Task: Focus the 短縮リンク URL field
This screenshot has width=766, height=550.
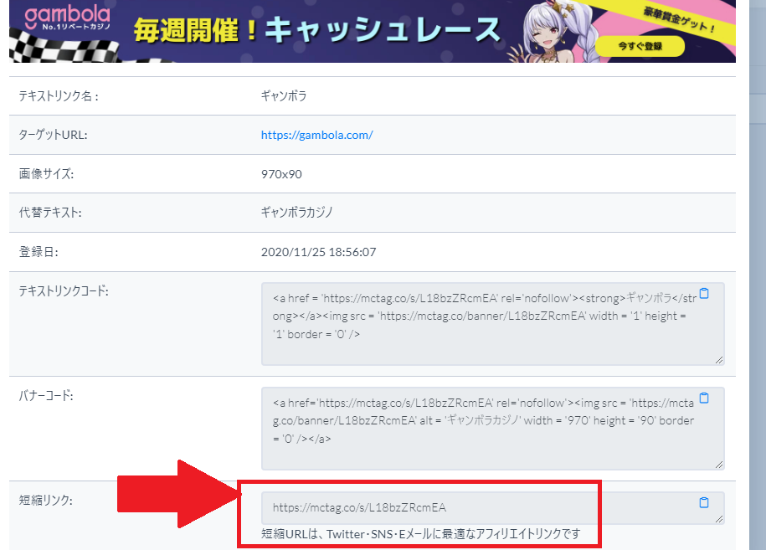Action: coord(469,508)
